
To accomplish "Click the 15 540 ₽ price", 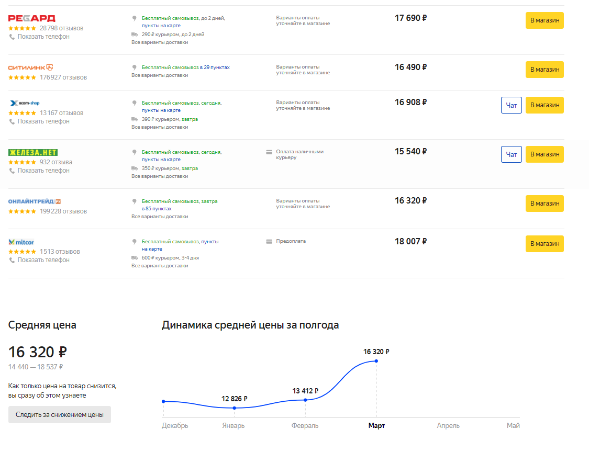I will point(410,152).
